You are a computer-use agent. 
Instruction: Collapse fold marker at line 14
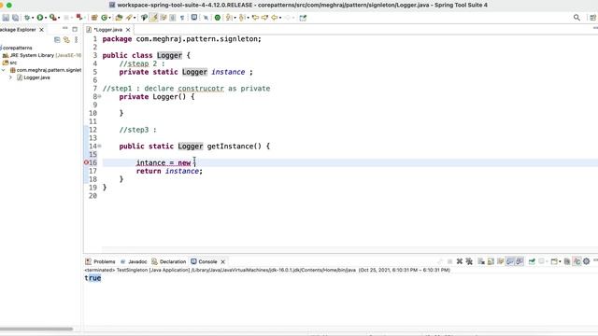click(x=100, y=146)
